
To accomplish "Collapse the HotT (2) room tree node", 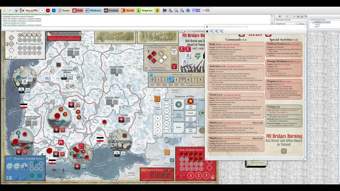I will pos(311,22).
